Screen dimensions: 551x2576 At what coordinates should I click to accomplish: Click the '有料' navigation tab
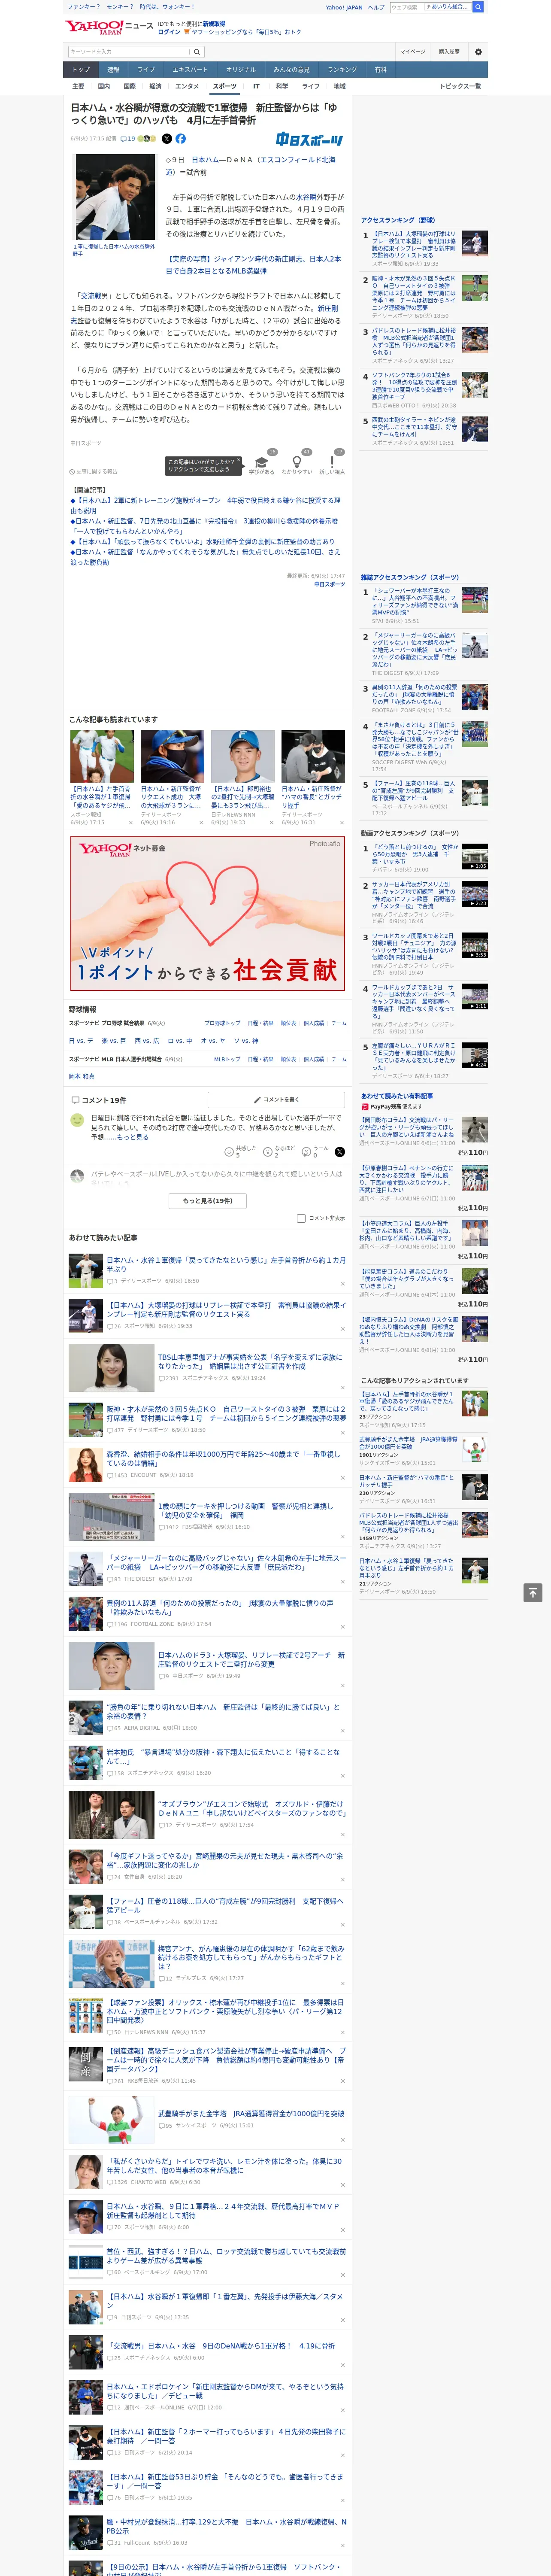tap(380, 70)
